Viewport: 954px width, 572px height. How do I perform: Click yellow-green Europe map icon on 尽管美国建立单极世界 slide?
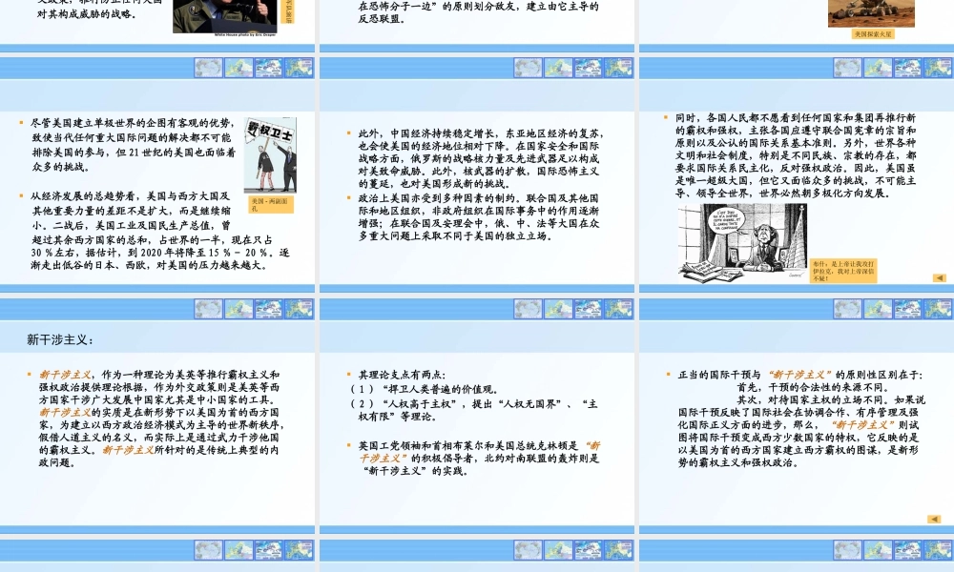238,68
